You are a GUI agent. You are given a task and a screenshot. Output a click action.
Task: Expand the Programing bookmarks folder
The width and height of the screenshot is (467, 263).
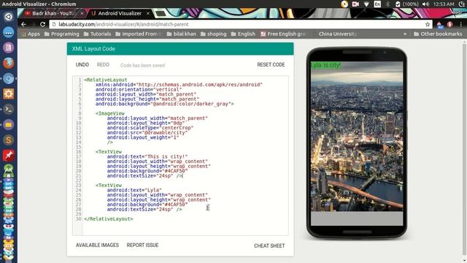[61, 34]
